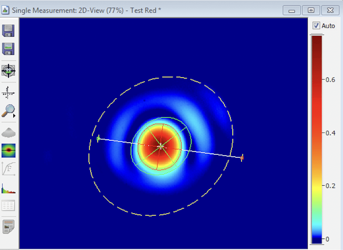Open the data table icon
Image resolution: width=343 pixels, height=250 pixels.
pos(8,205)
